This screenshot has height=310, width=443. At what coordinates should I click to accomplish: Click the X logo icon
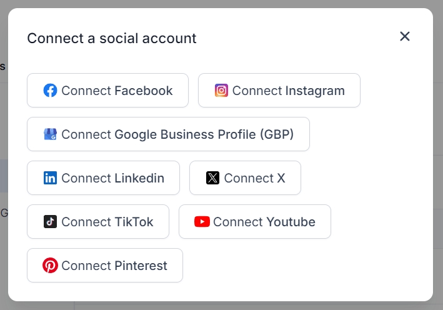click(x=212, y=178)
